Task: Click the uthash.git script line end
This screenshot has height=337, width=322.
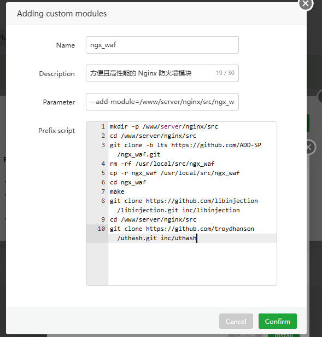Action: [196, 238]
